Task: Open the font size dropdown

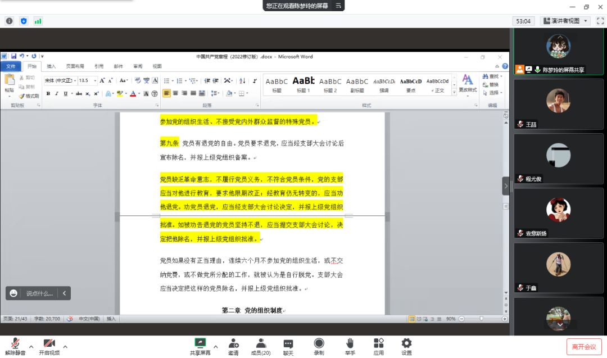Action: pos(95,81)
